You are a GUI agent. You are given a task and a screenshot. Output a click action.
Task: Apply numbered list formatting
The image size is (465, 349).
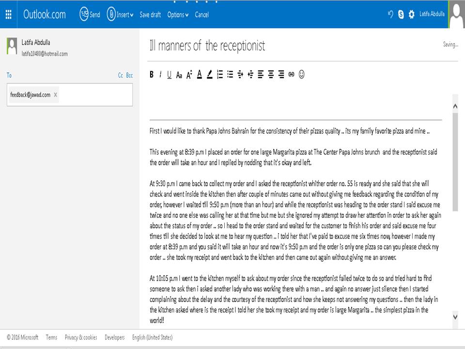[219, 75]
